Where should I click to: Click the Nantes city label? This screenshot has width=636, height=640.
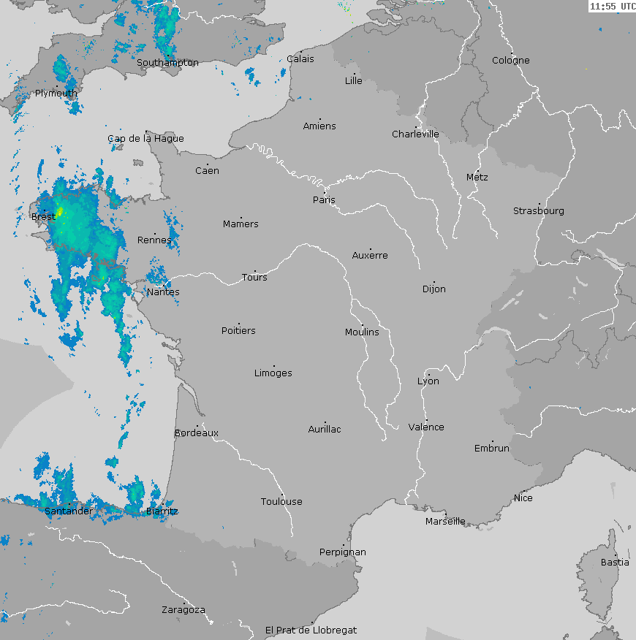pos(163,292)
